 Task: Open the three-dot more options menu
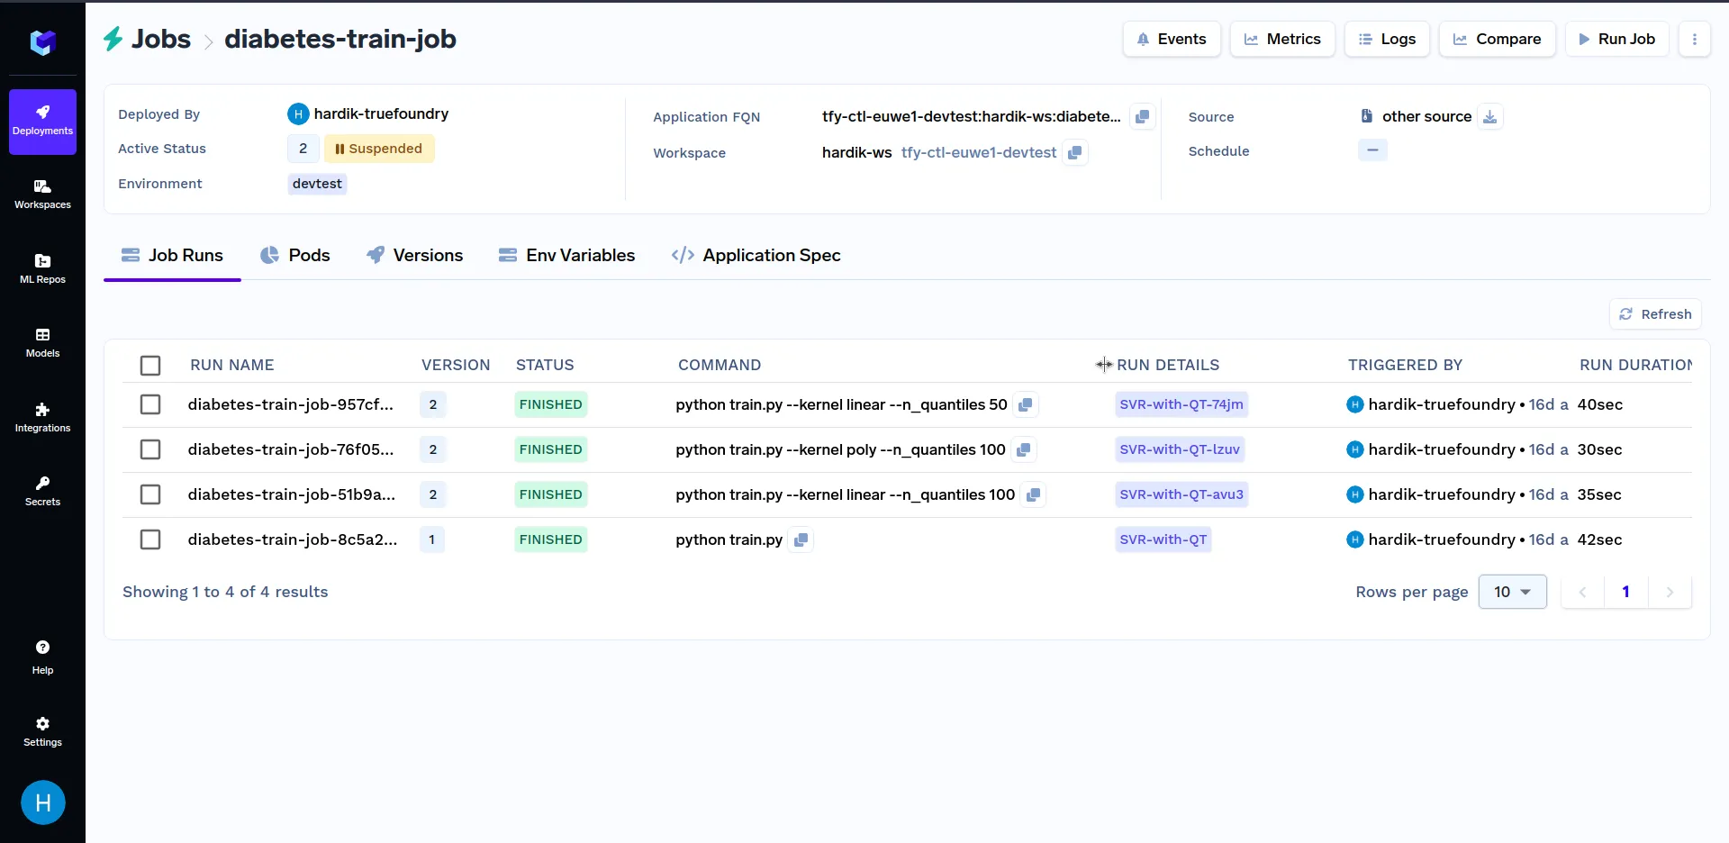(x=1694, y=39)
